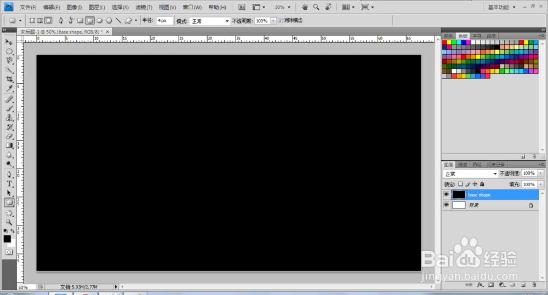The height and width of the screenshot is (295, 548).
Task: Switch to the 历史记录 history tab
Action: coord(495,164)
